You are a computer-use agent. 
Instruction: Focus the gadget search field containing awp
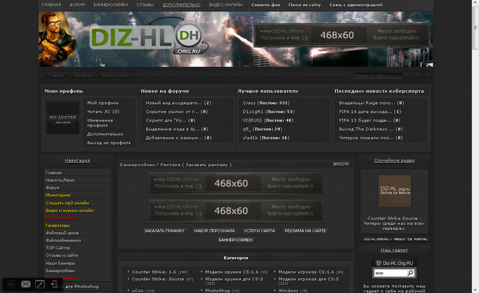[390, 273]
